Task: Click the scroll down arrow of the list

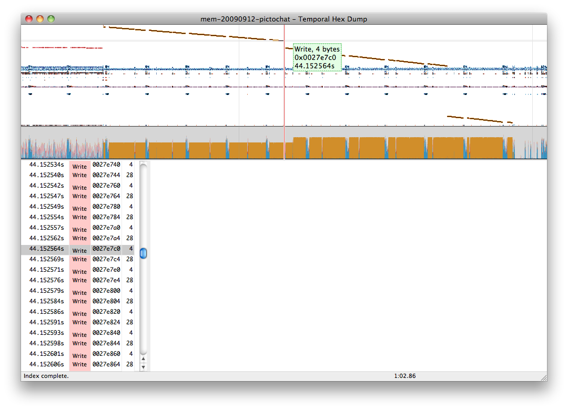Action: 144,367
